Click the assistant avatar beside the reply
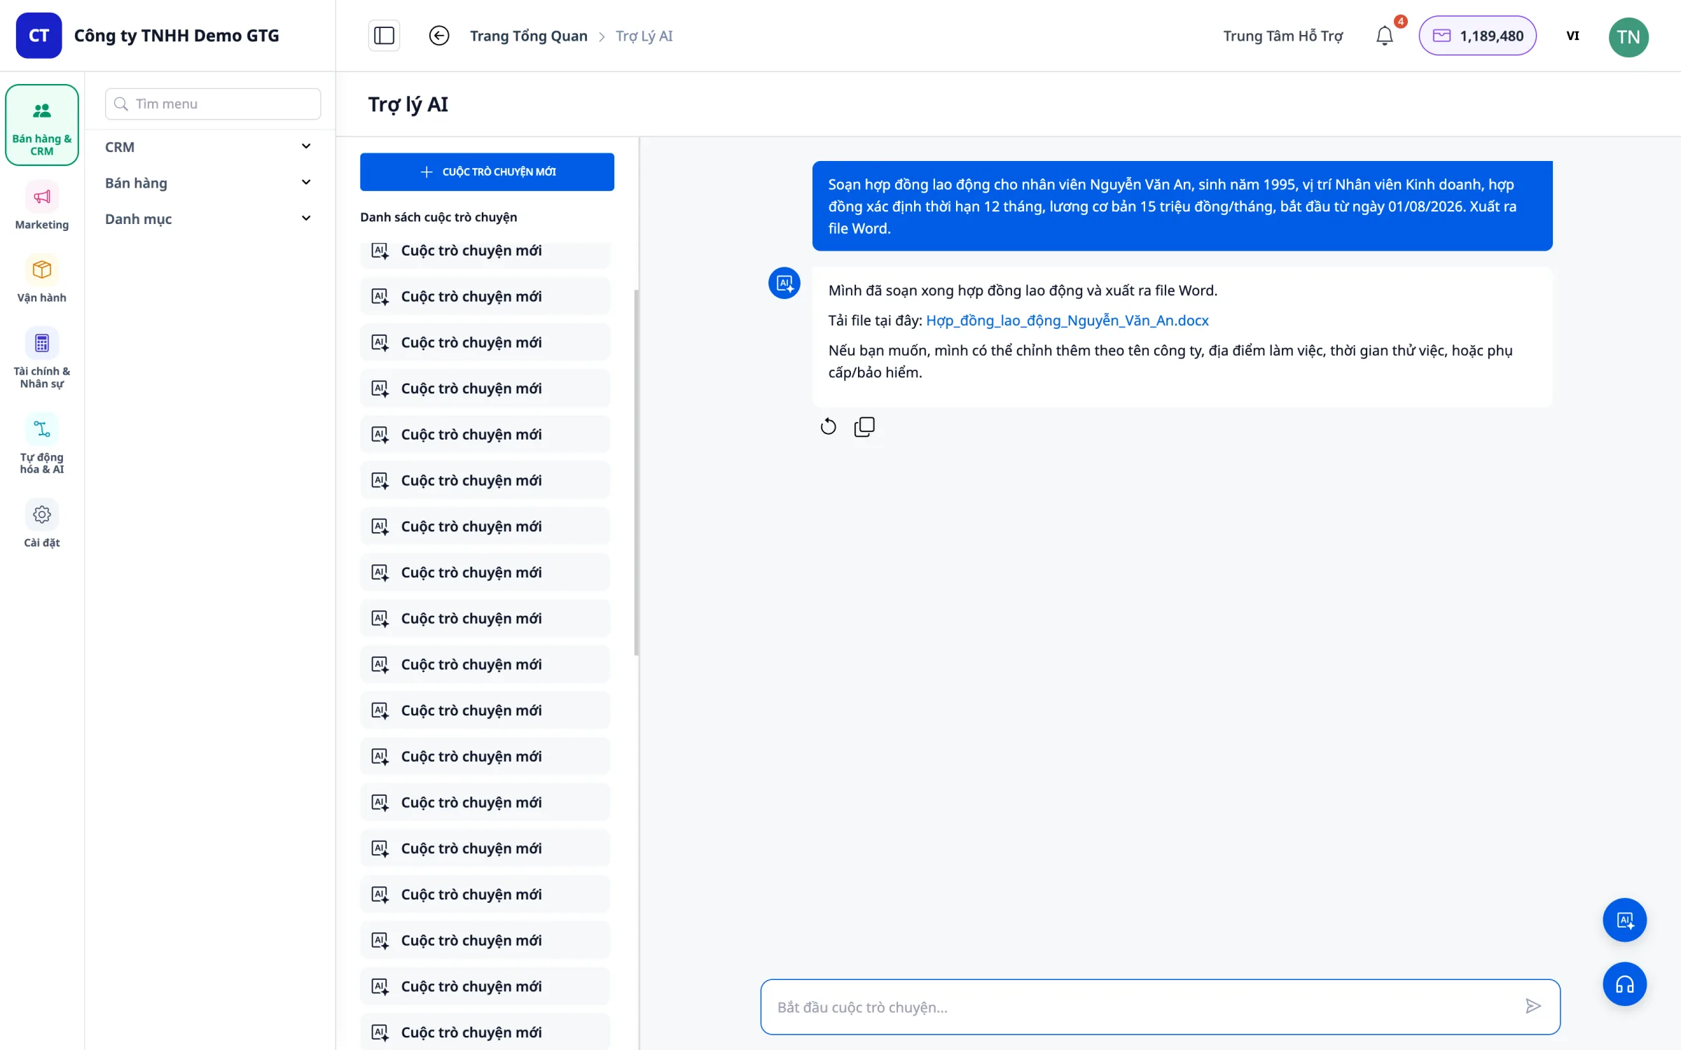The width and height of the screenshot is (1681, 1050). 784,283
